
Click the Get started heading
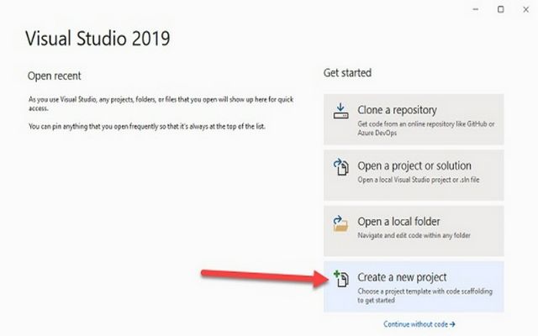click(x=347, y=73)
